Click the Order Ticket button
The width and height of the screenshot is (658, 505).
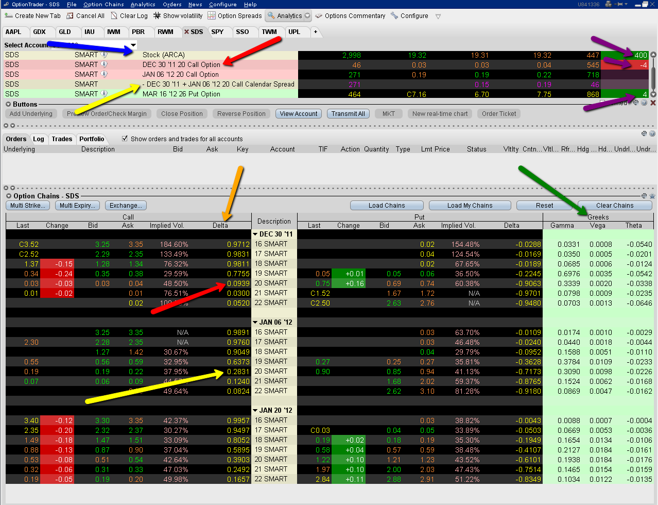pos(499,114)
